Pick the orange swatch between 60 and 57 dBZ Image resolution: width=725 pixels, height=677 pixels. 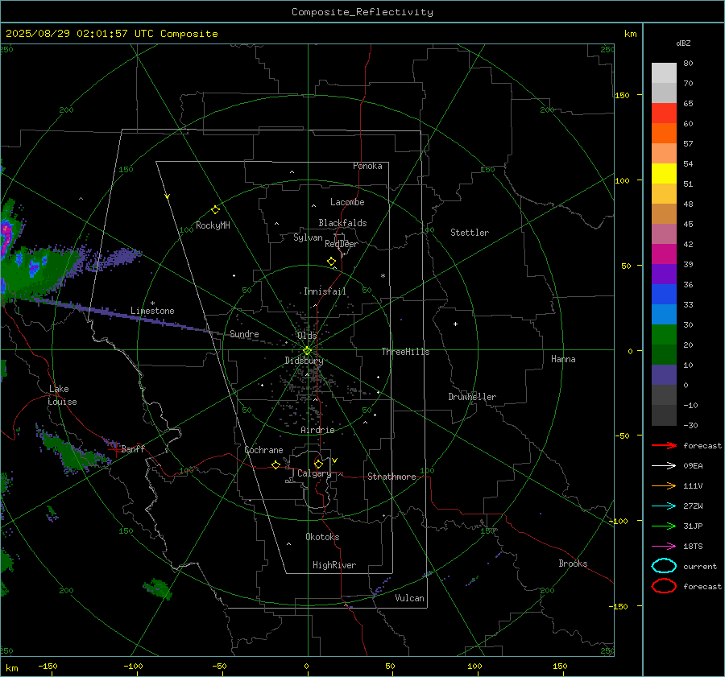coord(664,134)
